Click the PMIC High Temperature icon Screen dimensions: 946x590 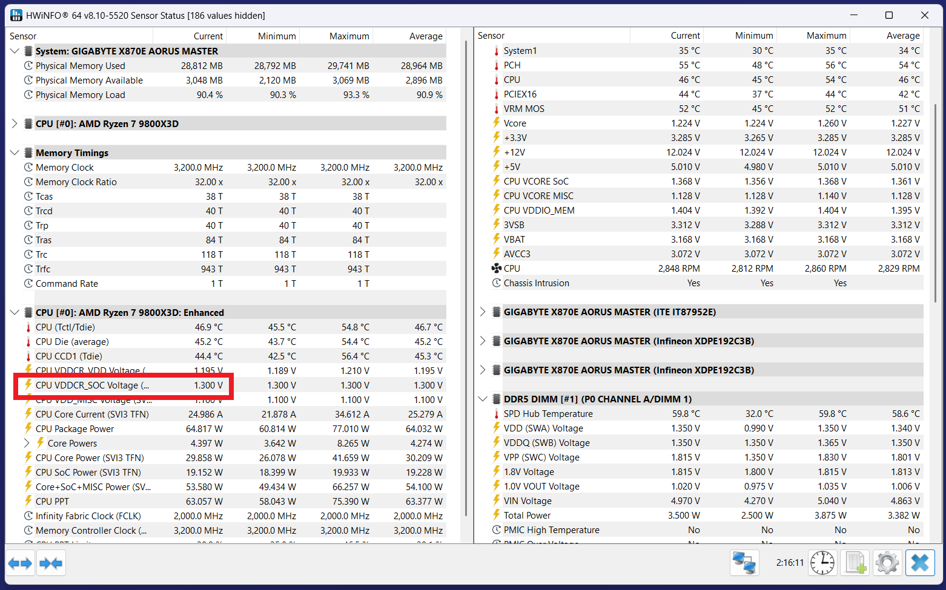coord(497,530)
